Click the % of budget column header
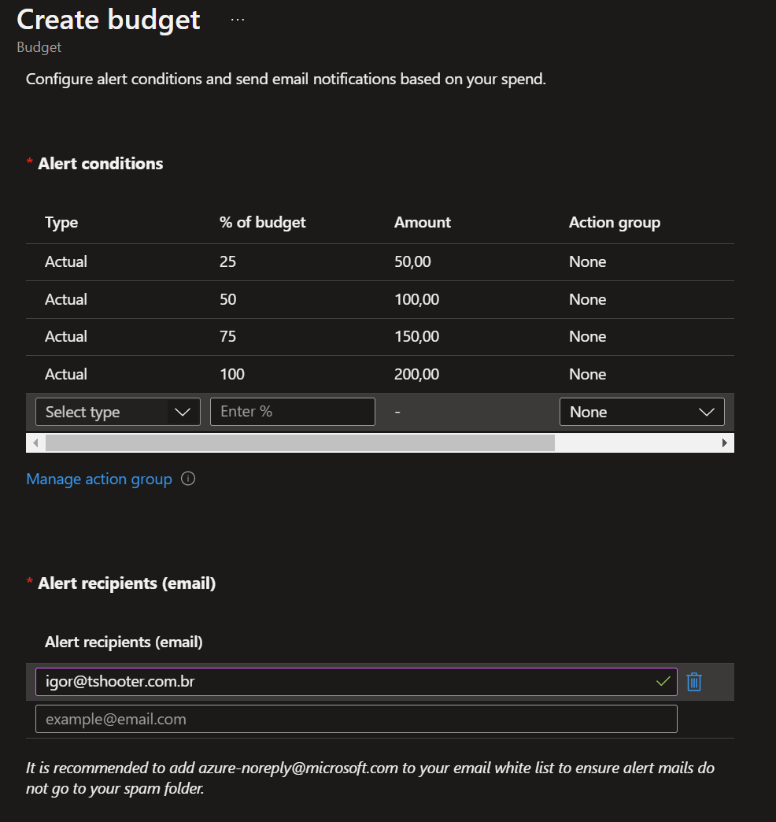776x822 pixels. pyautogui.click(x=263, y=222)
